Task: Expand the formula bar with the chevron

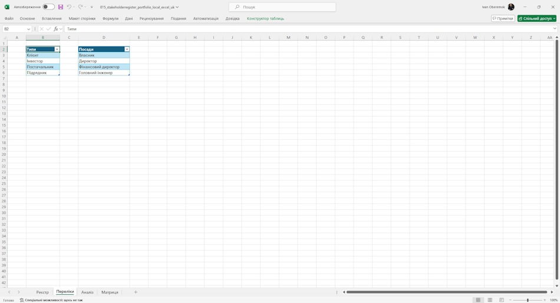Action: 555,29
